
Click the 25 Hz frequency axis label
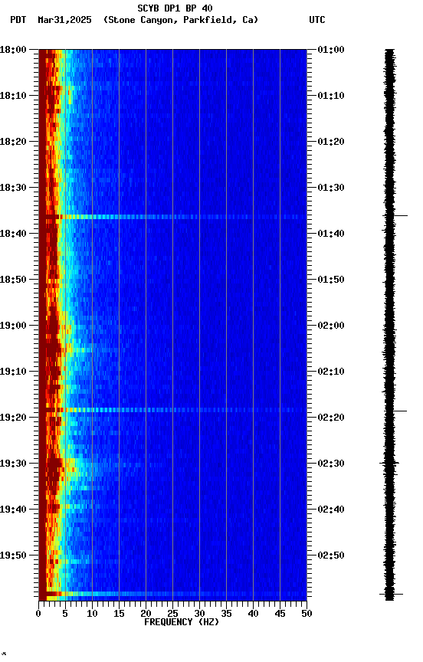point(172,614)
